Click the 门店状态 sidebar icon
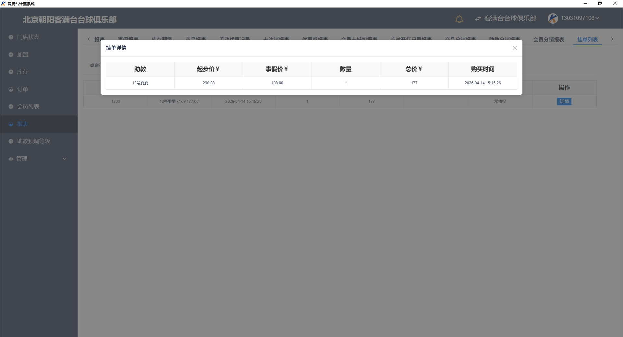This screenshot has height=337, width=623. pos(11,37)
